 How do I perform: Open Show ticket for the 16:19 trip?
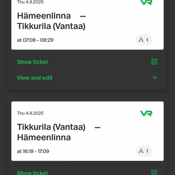(32, 173)
